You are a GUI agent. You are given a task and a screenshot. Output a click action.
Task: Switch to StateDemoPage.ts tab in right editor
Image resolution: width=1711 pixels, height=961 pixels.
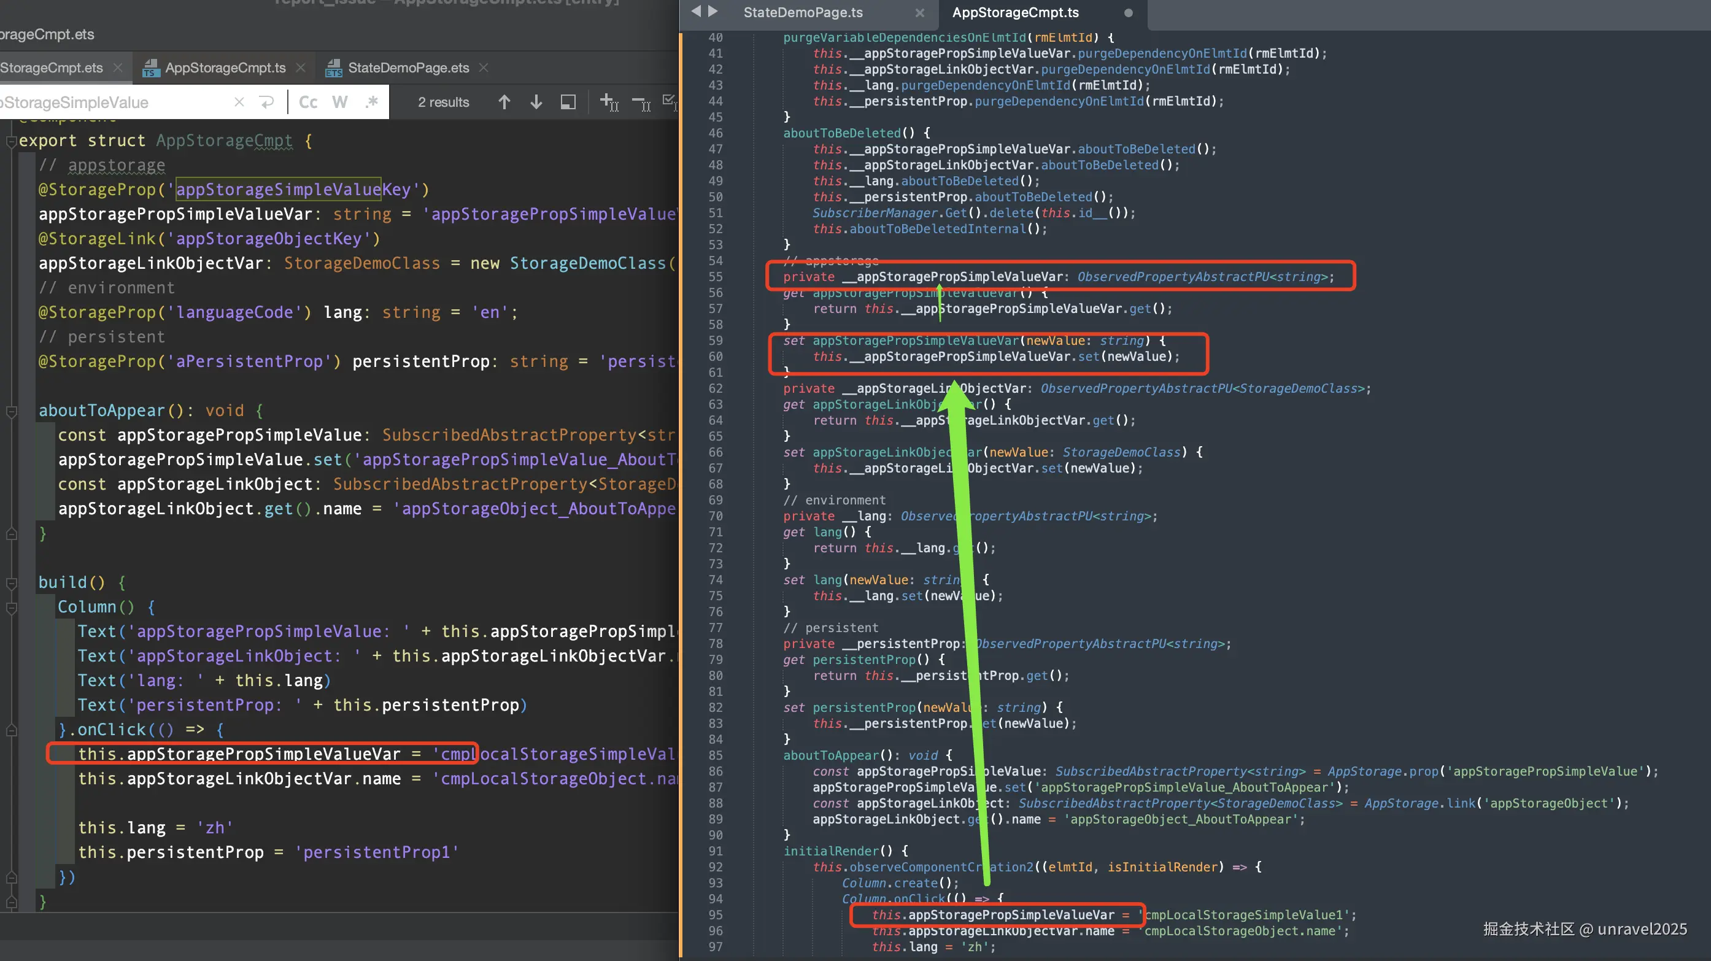(802, 13)
